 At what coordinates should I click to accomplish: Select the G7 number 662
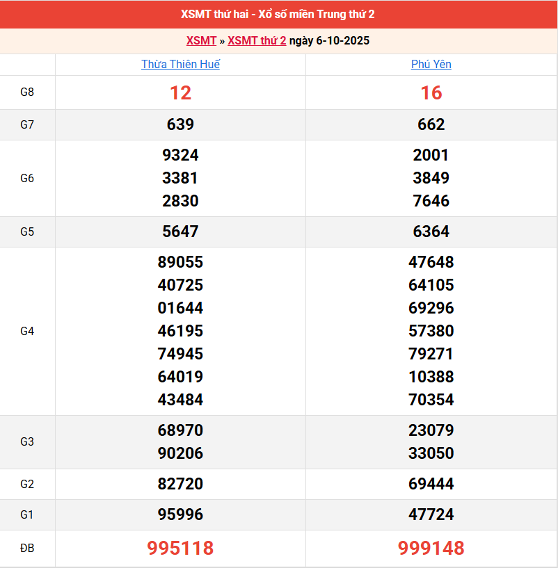[x=431, y=124]
